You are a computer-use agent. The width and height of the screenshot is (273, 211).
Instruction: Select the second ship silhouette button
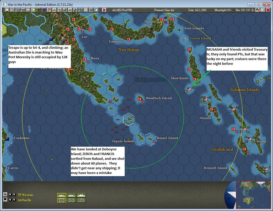click(x=72, y=195)
